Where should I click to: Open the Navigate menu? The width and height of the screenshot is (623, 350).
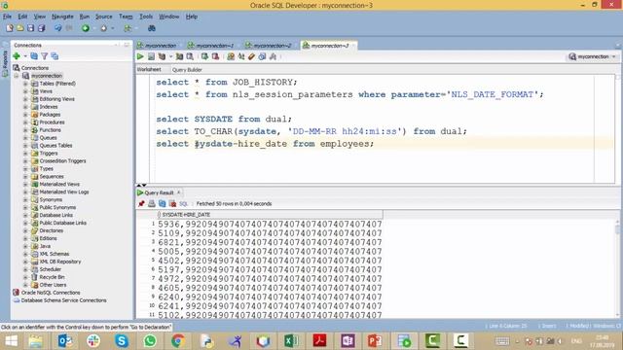(62, 17)
